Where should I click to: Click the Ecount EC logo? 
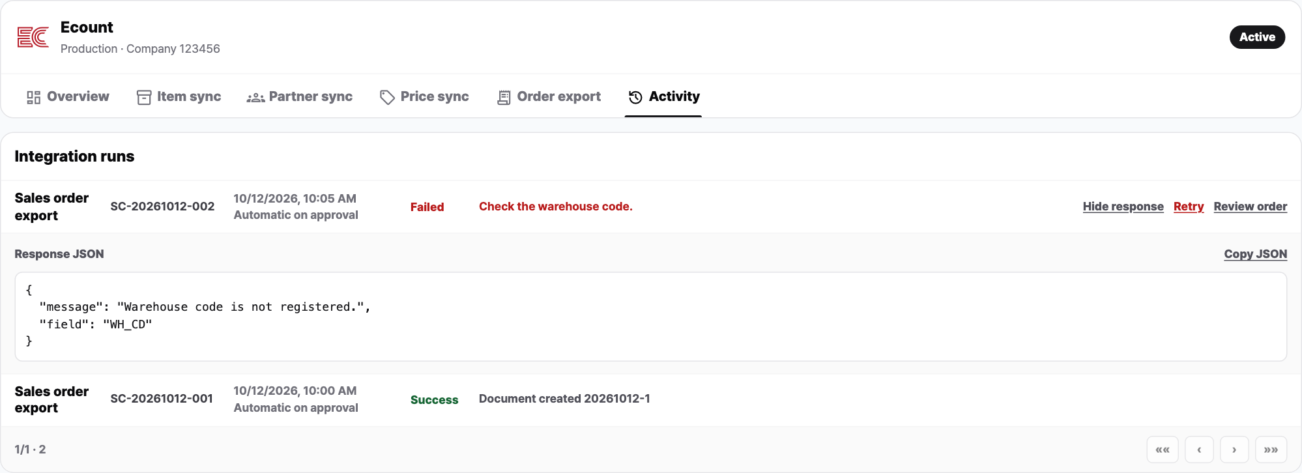tap(33, 37)
